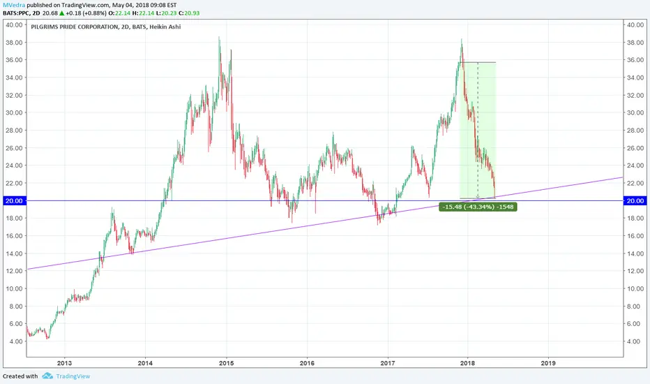Image resolution: width=650 pixels, height=384 pixels.
Task: Click the 2014 label on the time axis
Action: (145, 363)
